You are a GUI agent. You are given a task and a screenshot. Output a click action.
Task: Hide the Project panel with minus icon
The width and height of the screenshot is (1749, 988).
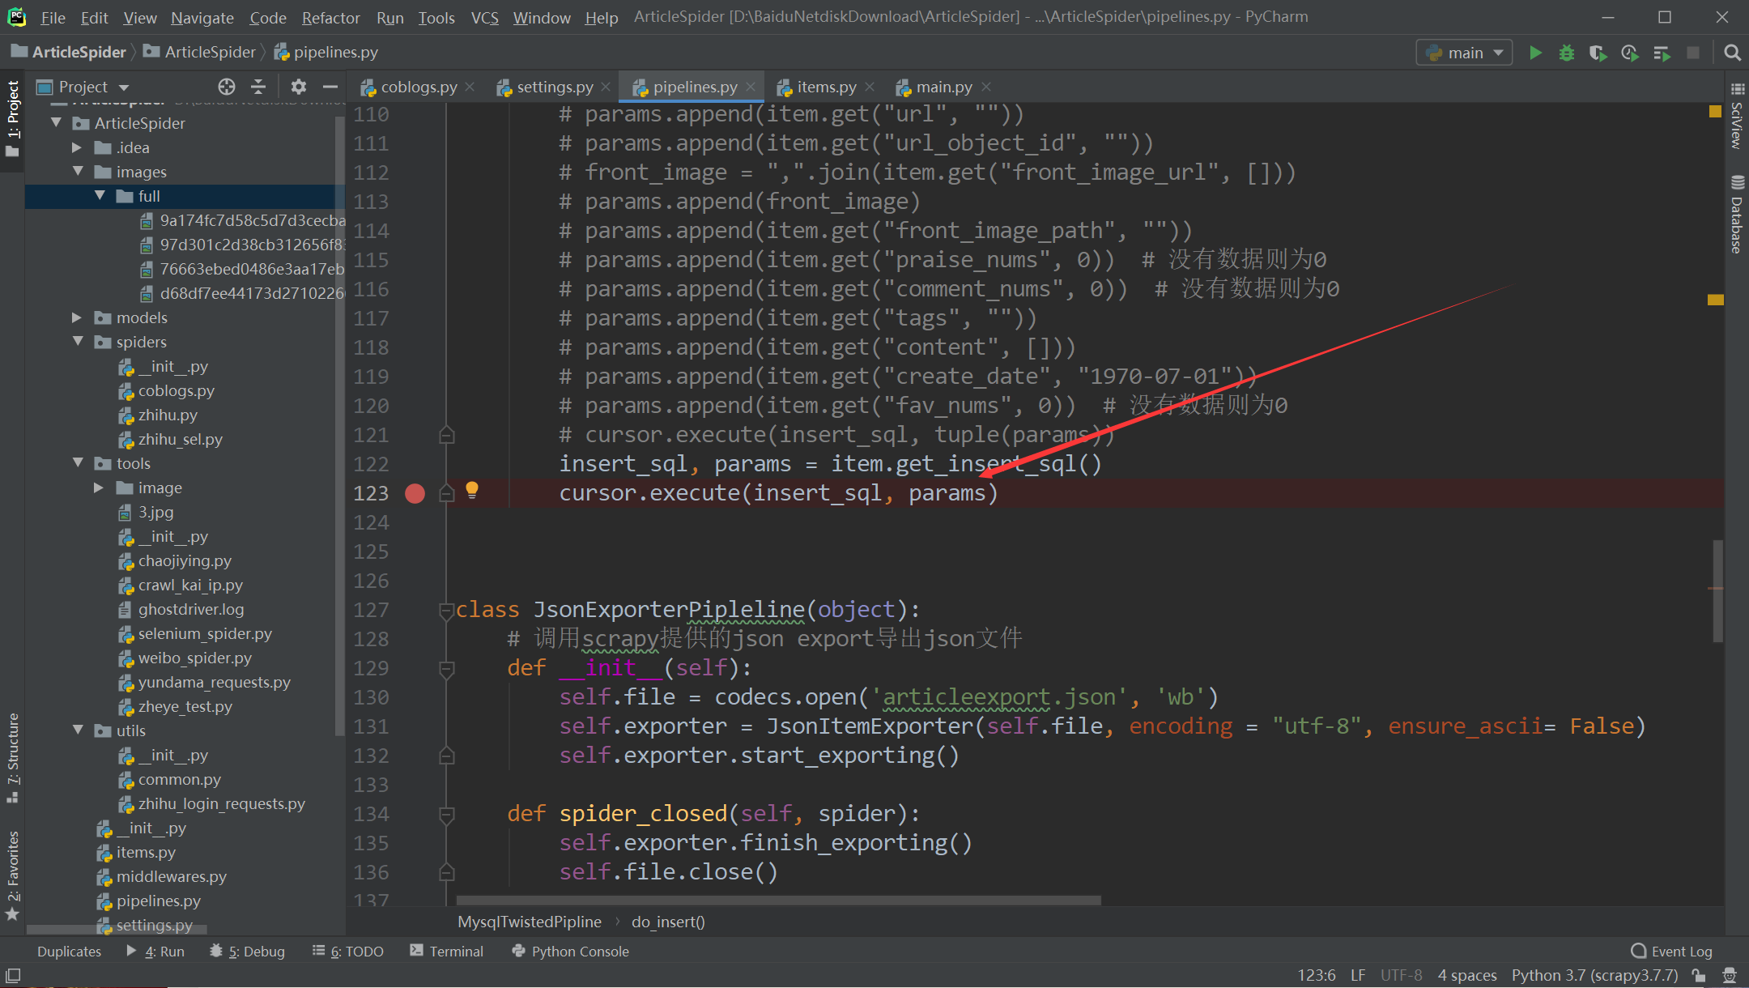[330, 87]
